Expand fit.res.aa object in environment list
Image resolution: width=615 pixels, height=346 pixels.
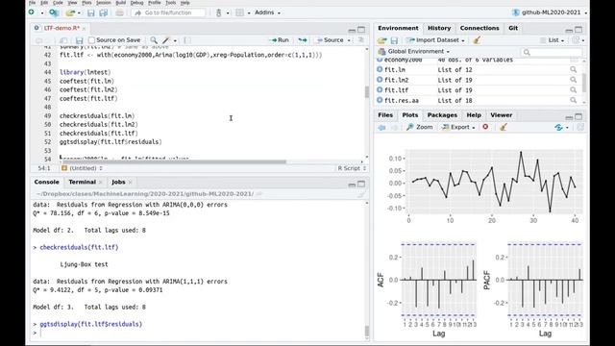[x=380, y=100]
